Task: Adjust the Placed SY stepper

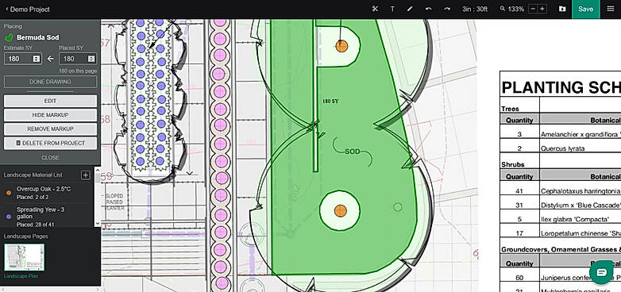Action: (91, 59)
